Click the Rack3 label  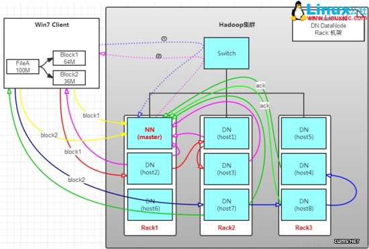tap(304, 228)
